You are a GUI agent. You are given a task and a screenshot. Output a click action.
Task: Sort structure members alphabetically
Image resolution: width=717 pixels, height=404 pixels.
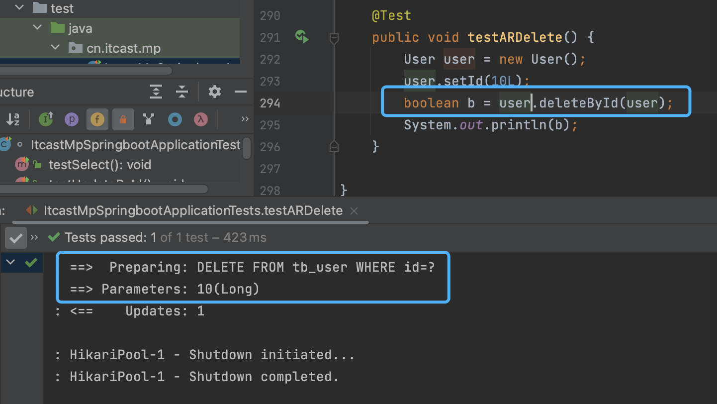(x=13, y=119)
